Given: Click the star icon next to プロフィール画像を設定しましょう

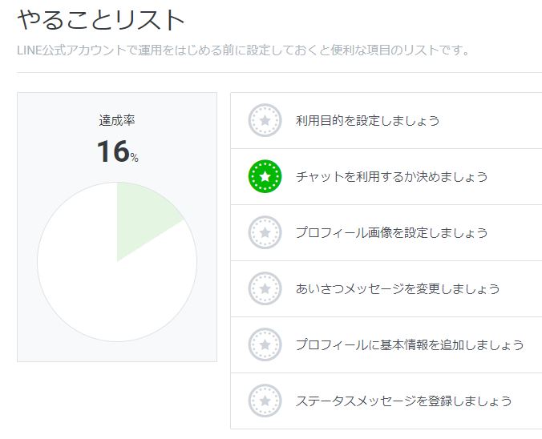Looking at the screenshot, I should (x=265, y=233).
